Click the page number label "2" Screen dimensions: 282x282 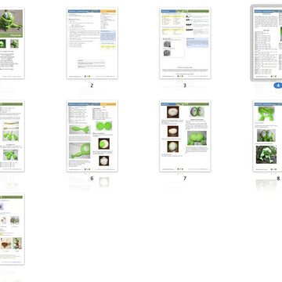click(92, 85)
